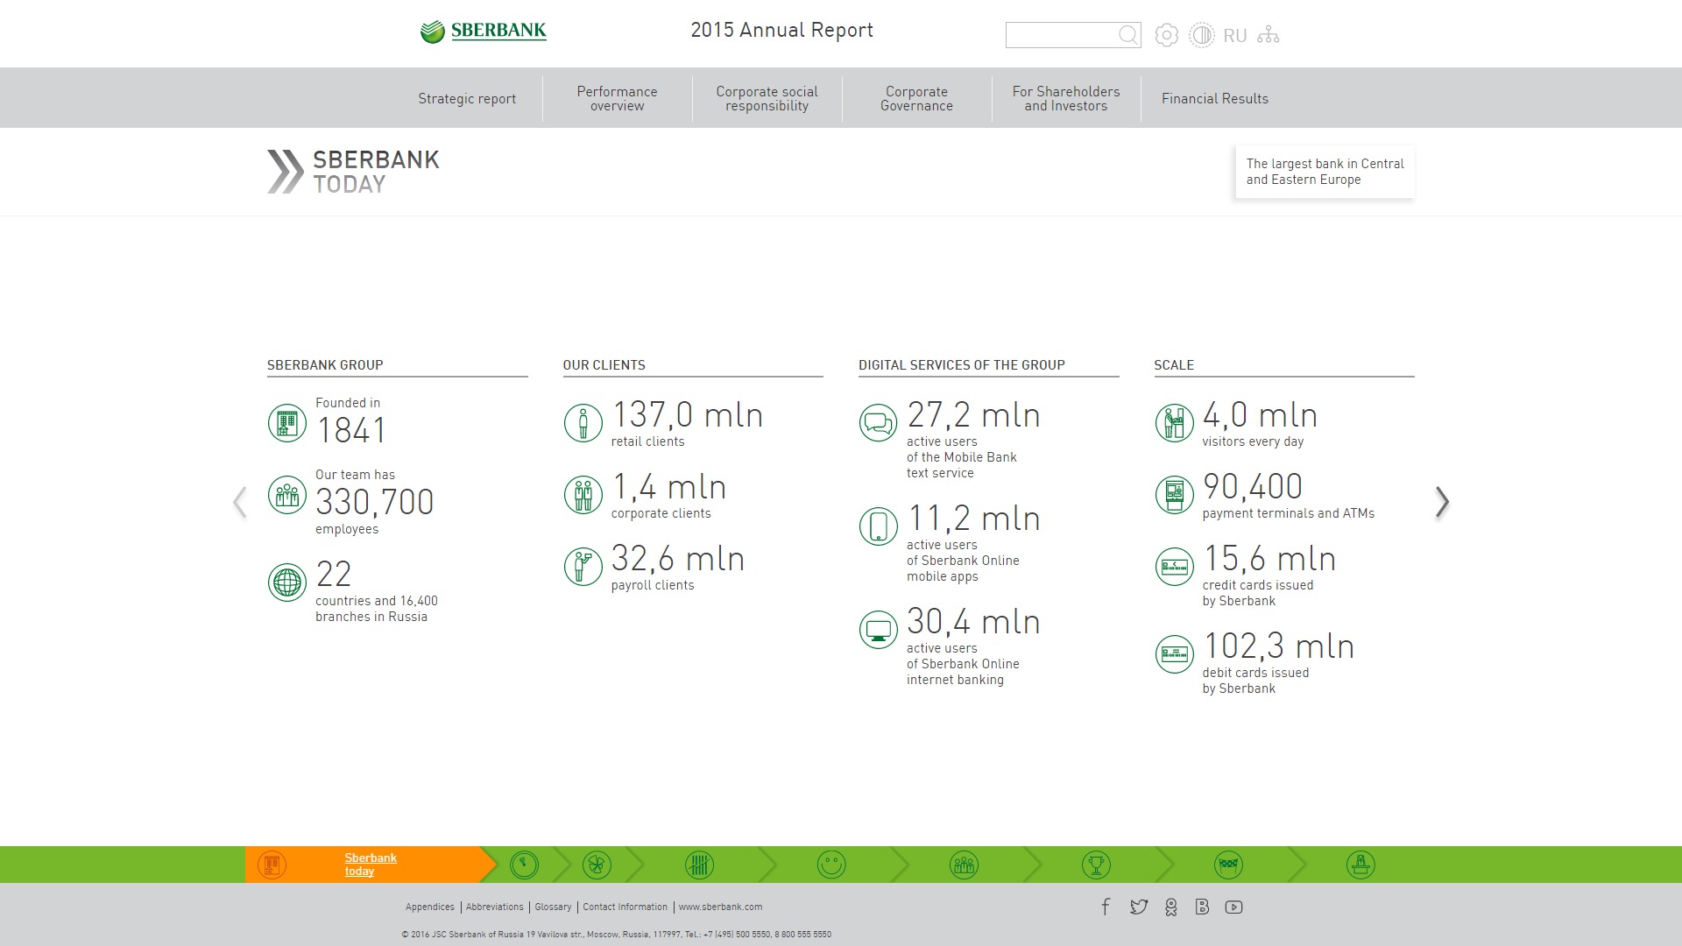This screenshot has width=1682, height=946.
Task: Click the smiley face timeline icon
Action: point(830,865)
